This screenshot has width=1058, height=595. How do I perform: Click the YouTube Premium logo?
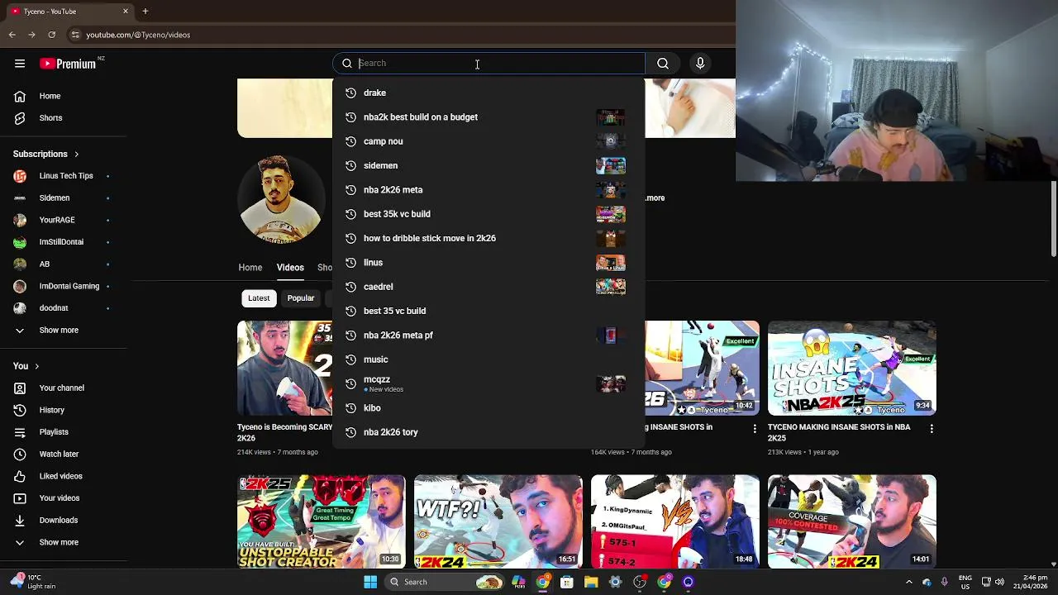coord(68,64)
